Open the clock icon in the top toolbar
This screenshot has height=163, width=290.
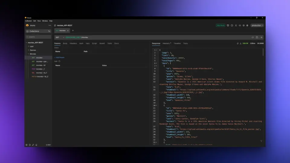pyautogui.click(x=232, y=25)
